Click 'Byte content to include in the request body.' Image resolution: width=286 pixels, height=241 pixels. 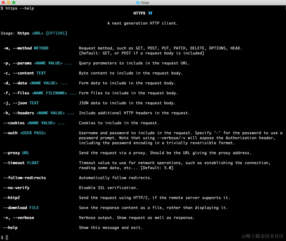(x=131, y=73)
